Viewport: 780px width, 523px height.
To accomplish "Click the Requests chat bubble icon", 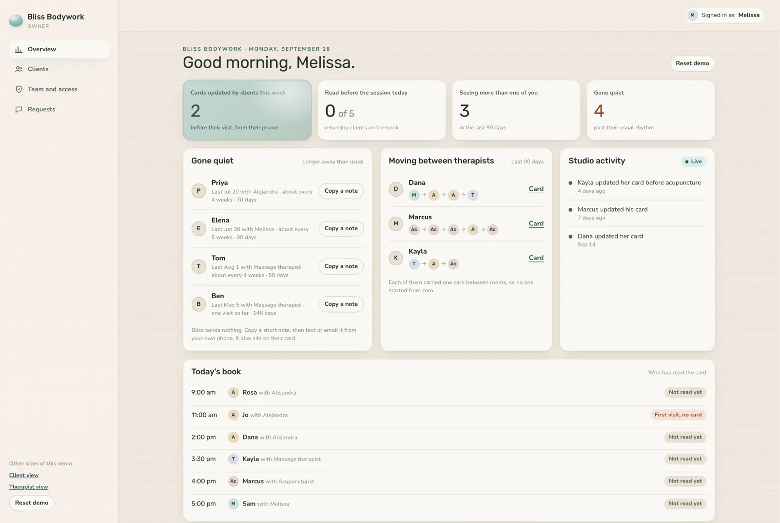I will pos(19,109).
